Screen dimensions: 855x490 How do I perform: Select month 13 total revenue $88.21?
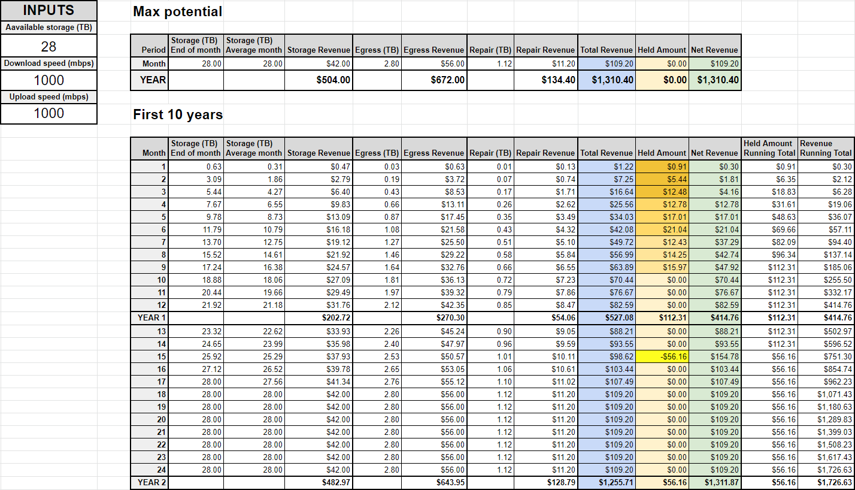coord(607,331)
